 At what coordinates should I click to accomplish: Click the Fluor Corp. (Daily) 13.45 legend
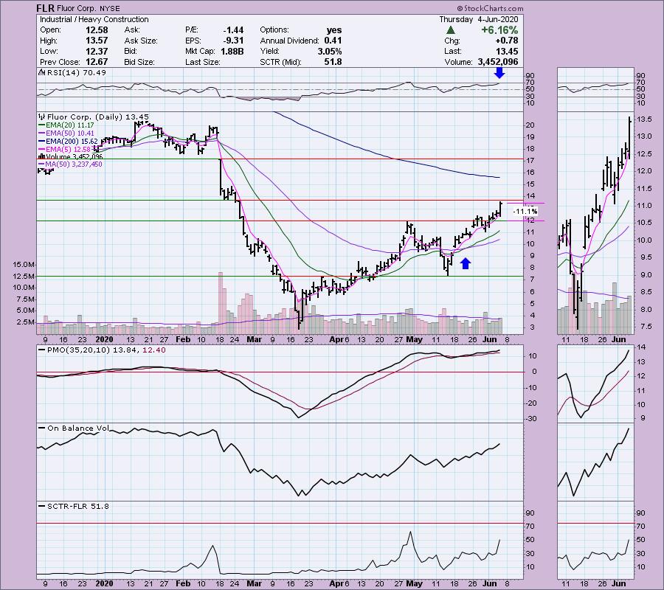coord(94,117)
